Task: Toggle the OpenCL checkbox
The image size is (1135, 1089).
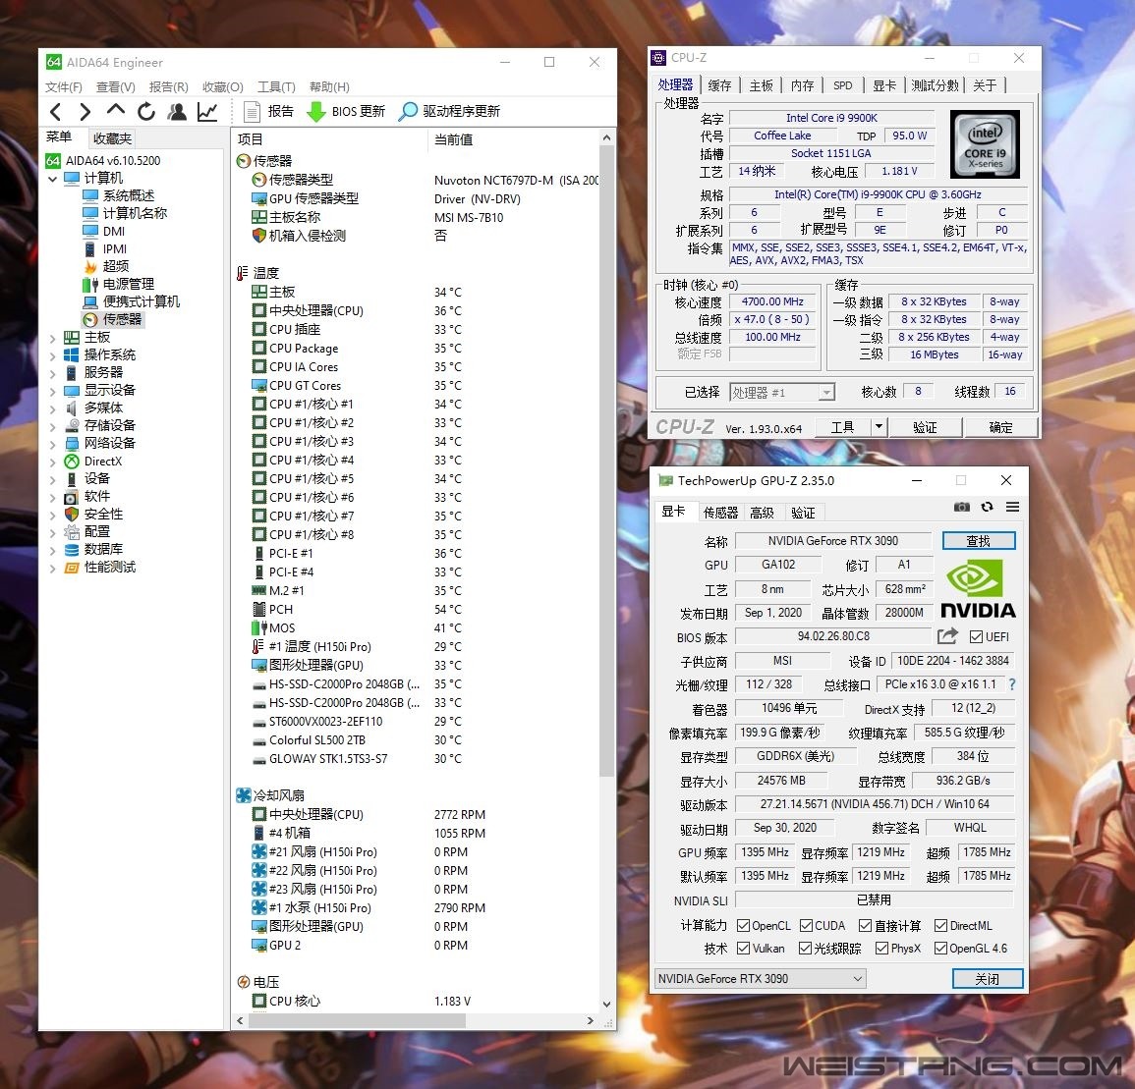Action: 744,925
